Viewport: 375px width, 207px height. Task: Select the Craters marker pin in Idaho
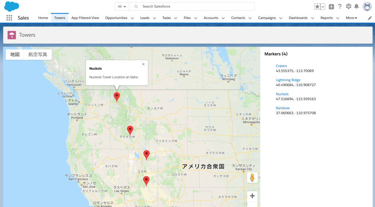pos(130,131)
